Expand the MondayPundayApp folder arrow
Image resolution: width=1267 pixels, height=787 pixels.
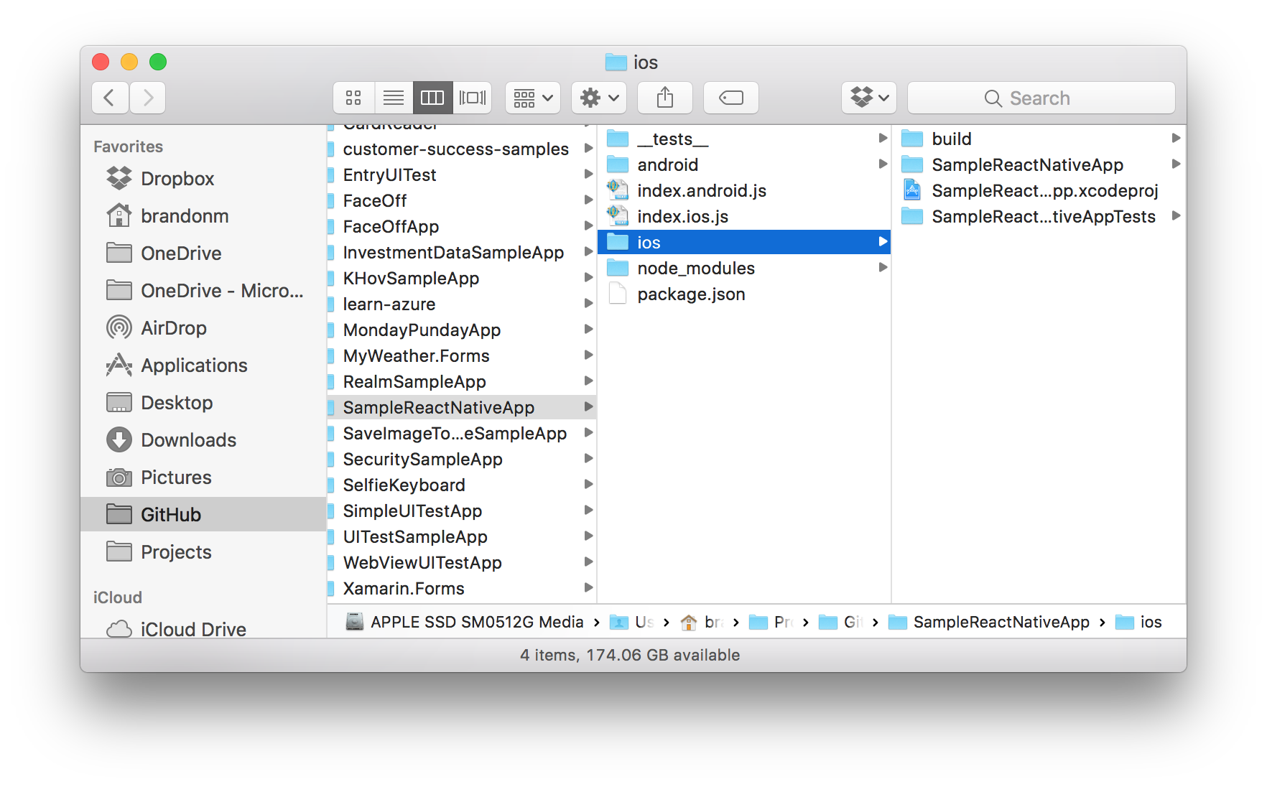tap(588, 330)
